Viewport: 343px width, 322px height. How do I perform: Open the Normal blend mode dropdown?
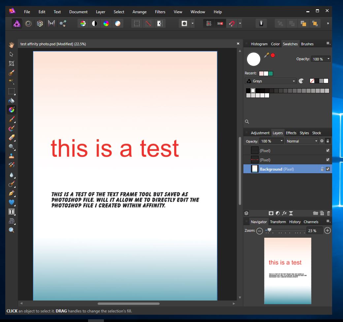[x=302, y=141]
